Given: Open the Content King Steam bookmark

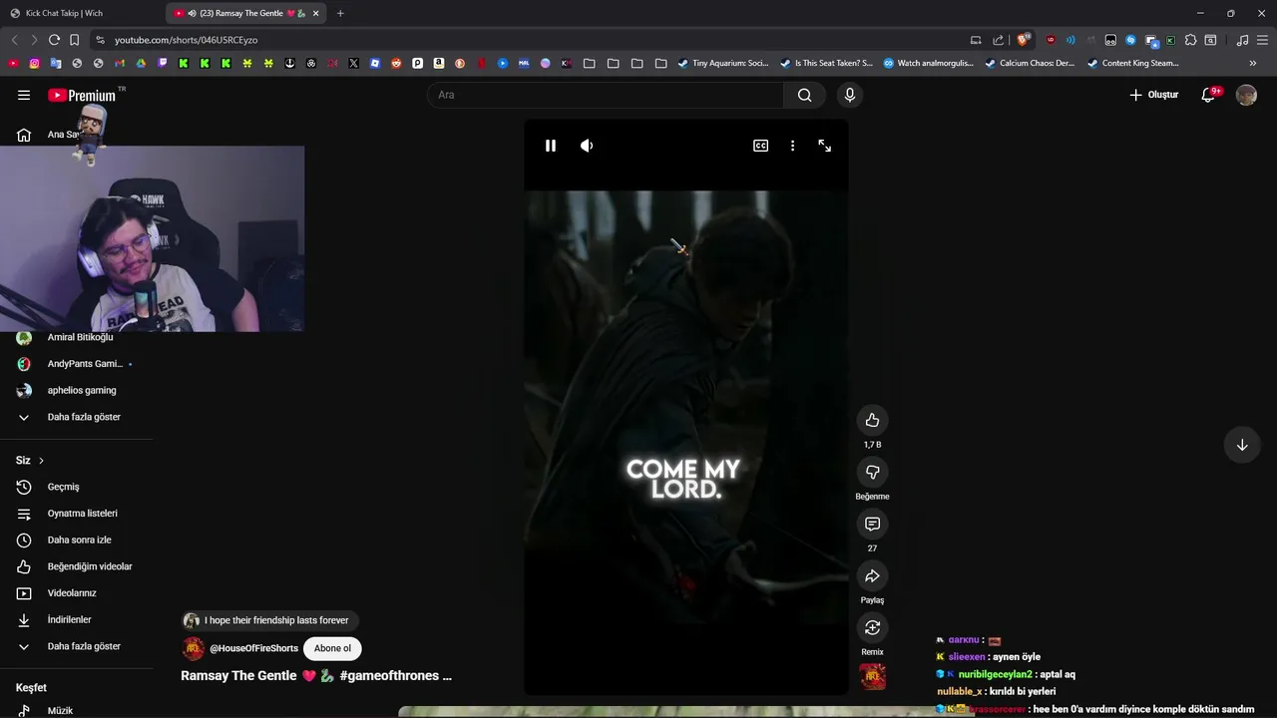Looking at the screenshot, I should pyautogui.click(x=1132, y=63).
